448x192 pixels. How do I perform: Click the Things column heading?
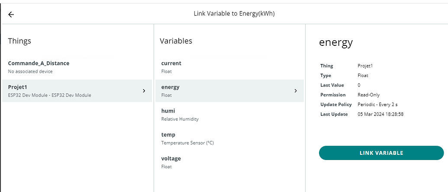(19, 41)
